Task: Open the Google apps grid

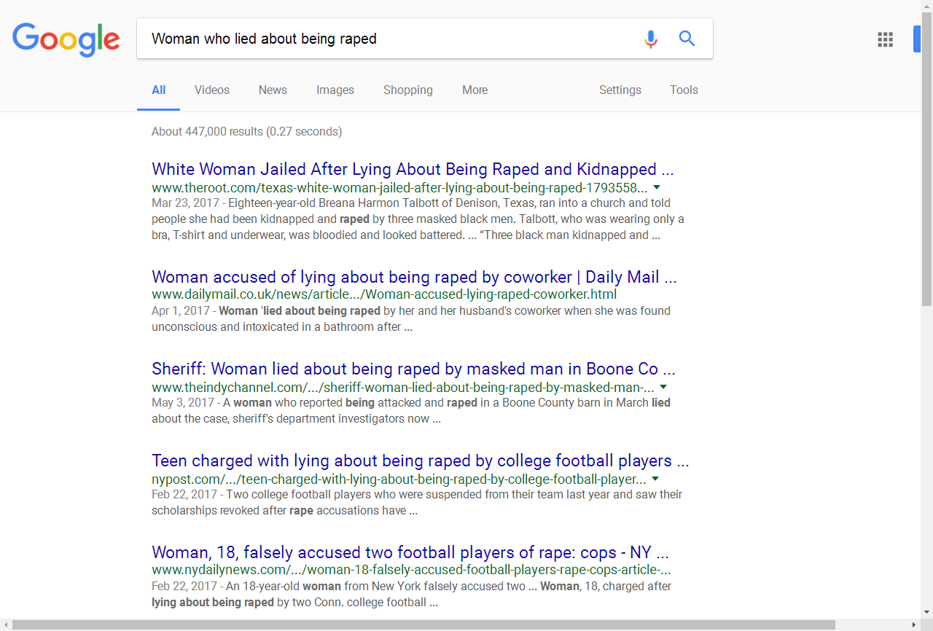Action: 885,39
